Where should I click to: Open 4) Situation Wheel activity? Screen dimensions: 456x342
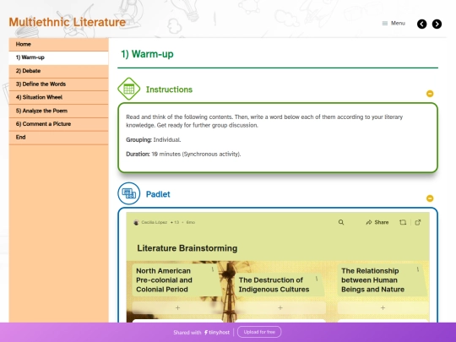[58, 97]
